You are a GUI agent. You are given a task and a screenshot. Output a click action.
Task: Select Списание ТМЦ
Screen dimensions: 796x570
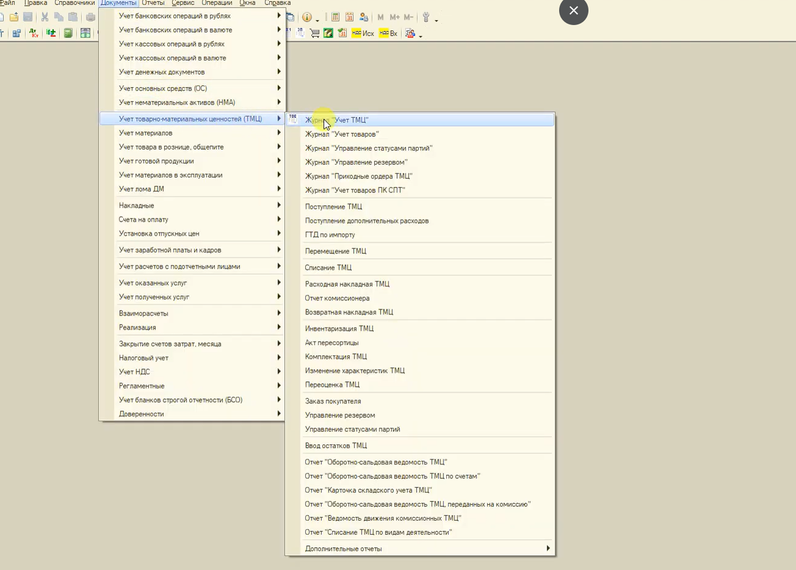(x=420, y=268)
